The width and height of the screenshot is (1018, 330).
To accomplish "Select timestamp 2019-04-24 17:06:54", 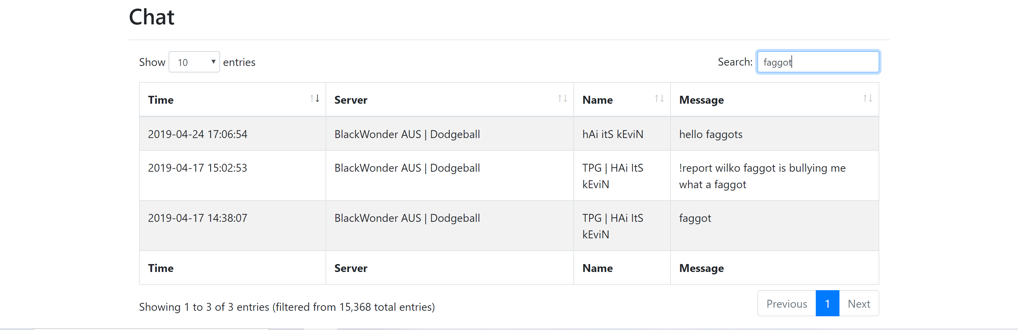I will pos(198,134).
